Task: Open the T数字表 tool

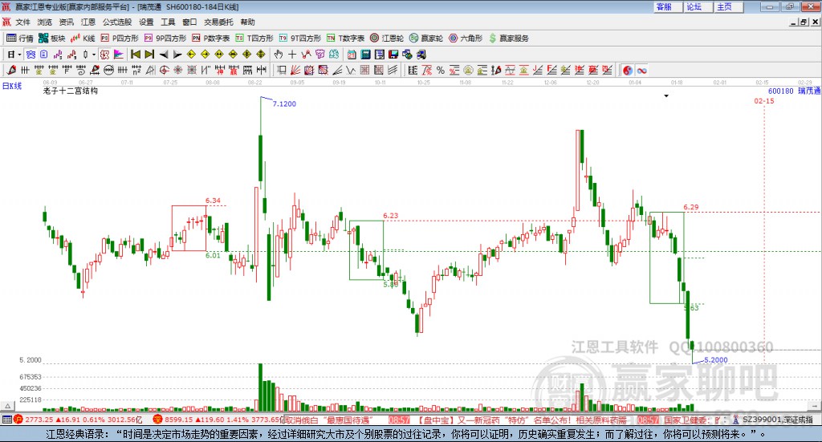Action: (x=345, y=39)
